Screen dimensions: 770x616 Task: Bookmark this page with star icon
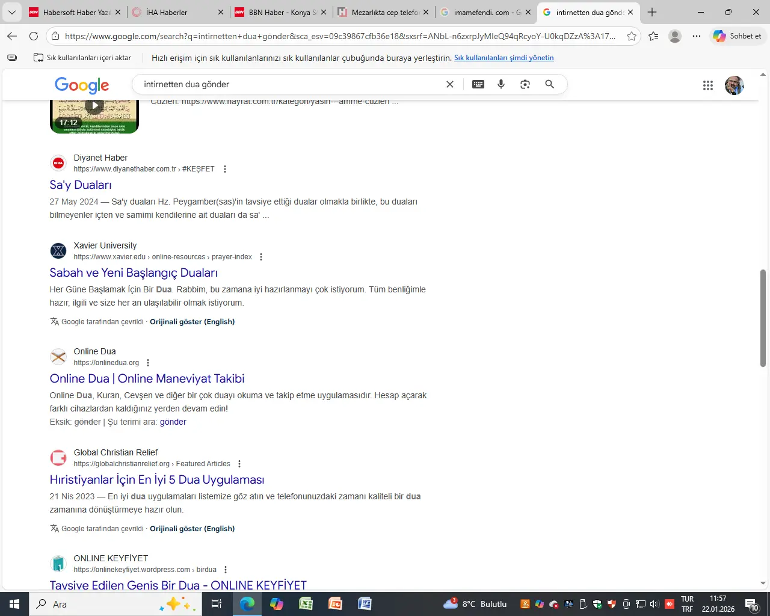pyautogui.click(x=632, y=36)
